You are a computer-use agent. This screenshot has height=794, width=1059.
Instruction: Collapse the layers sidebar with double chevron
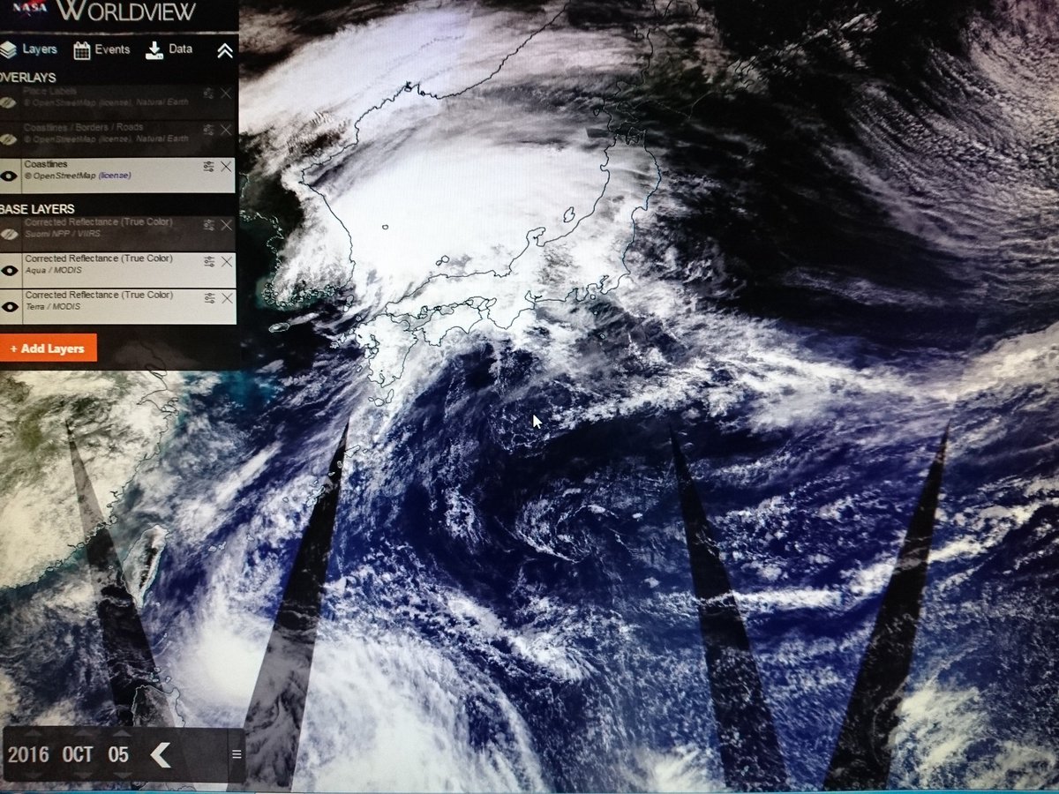click(x=225, y=50)
